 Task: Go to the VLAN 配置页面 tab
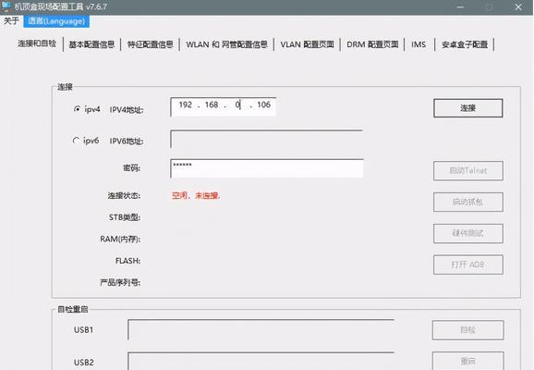(307, 44)
